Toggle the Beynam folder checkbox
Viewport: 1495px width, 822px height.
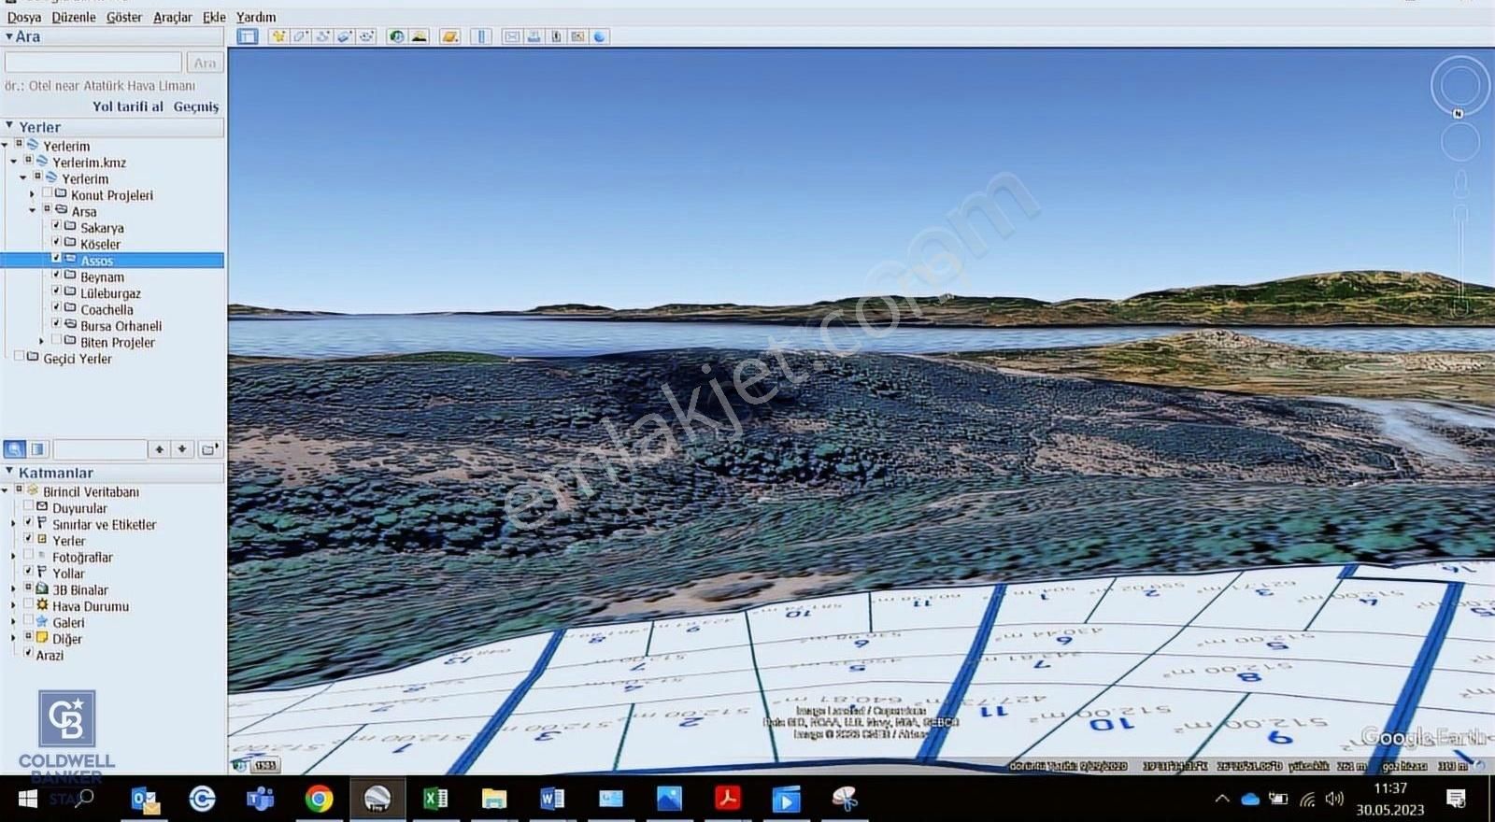[56, 275]
